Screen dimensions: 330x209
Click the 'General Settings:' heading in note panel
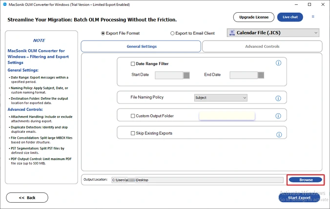point(23,70)
